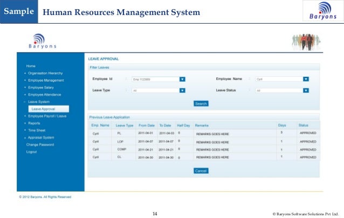Click the Remarks column header
The height and width of the screenshot is (218, 344).
(x=202, y=126)
